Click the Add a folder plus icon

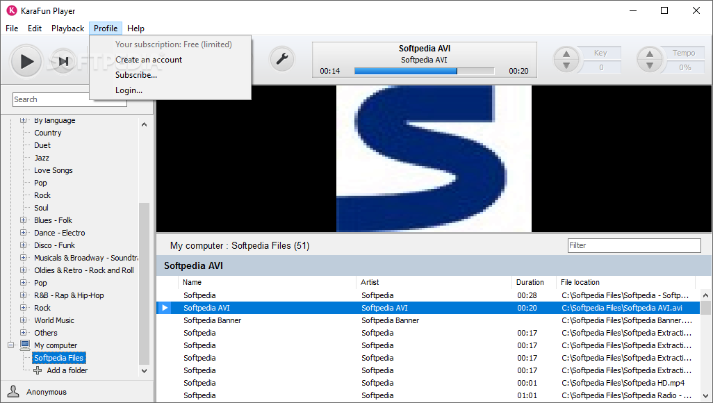[38, 370]
